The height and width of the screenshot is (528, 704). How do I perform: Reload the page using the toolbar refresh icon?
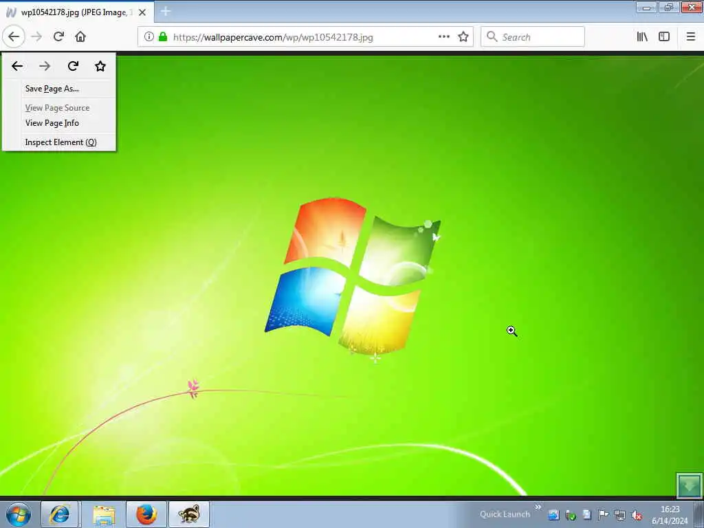click(x=58, y=37)
